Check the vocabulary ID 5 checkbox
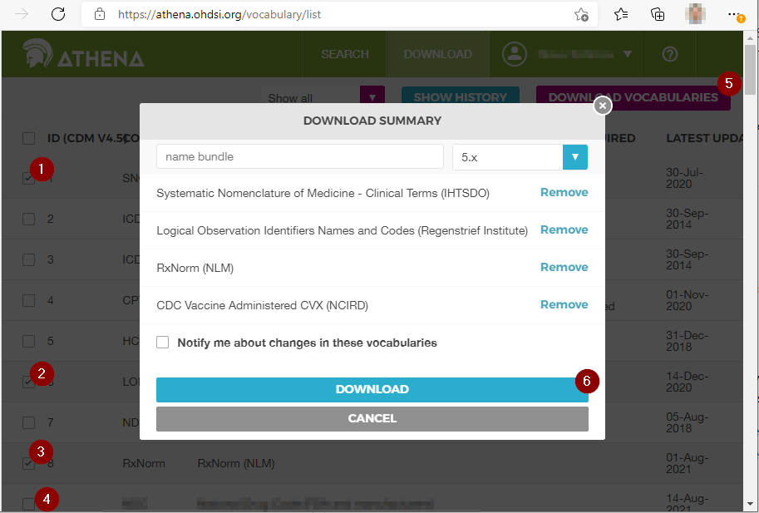 [28, 341]
